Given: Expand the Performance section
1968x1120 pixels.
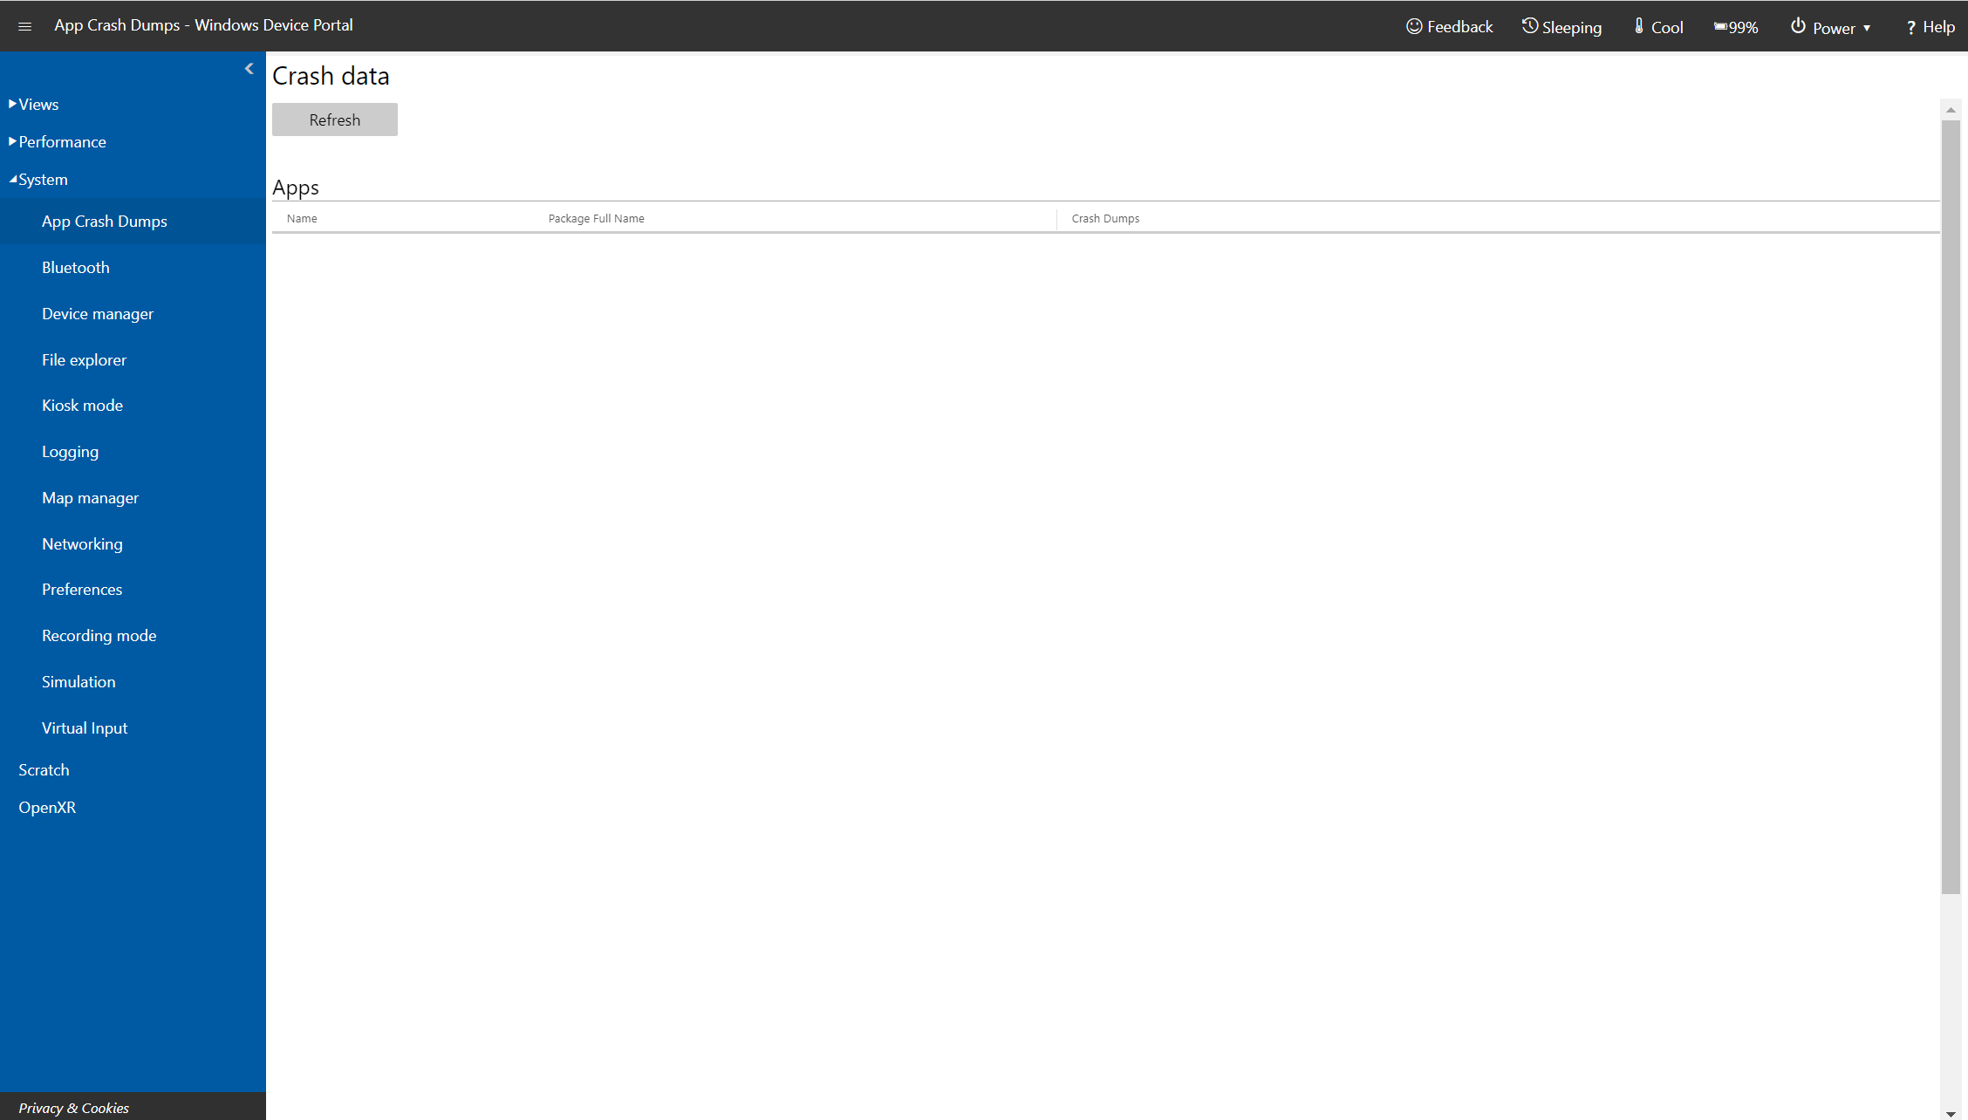Looking at the screenshot, I should (61, 142).
